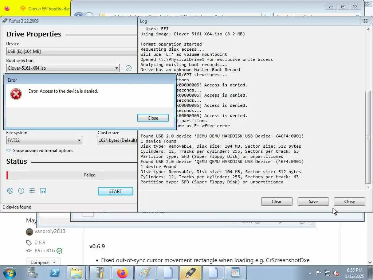Click the v0.6.9 release heading
The image size is (373, 280).
click(97, 246)
